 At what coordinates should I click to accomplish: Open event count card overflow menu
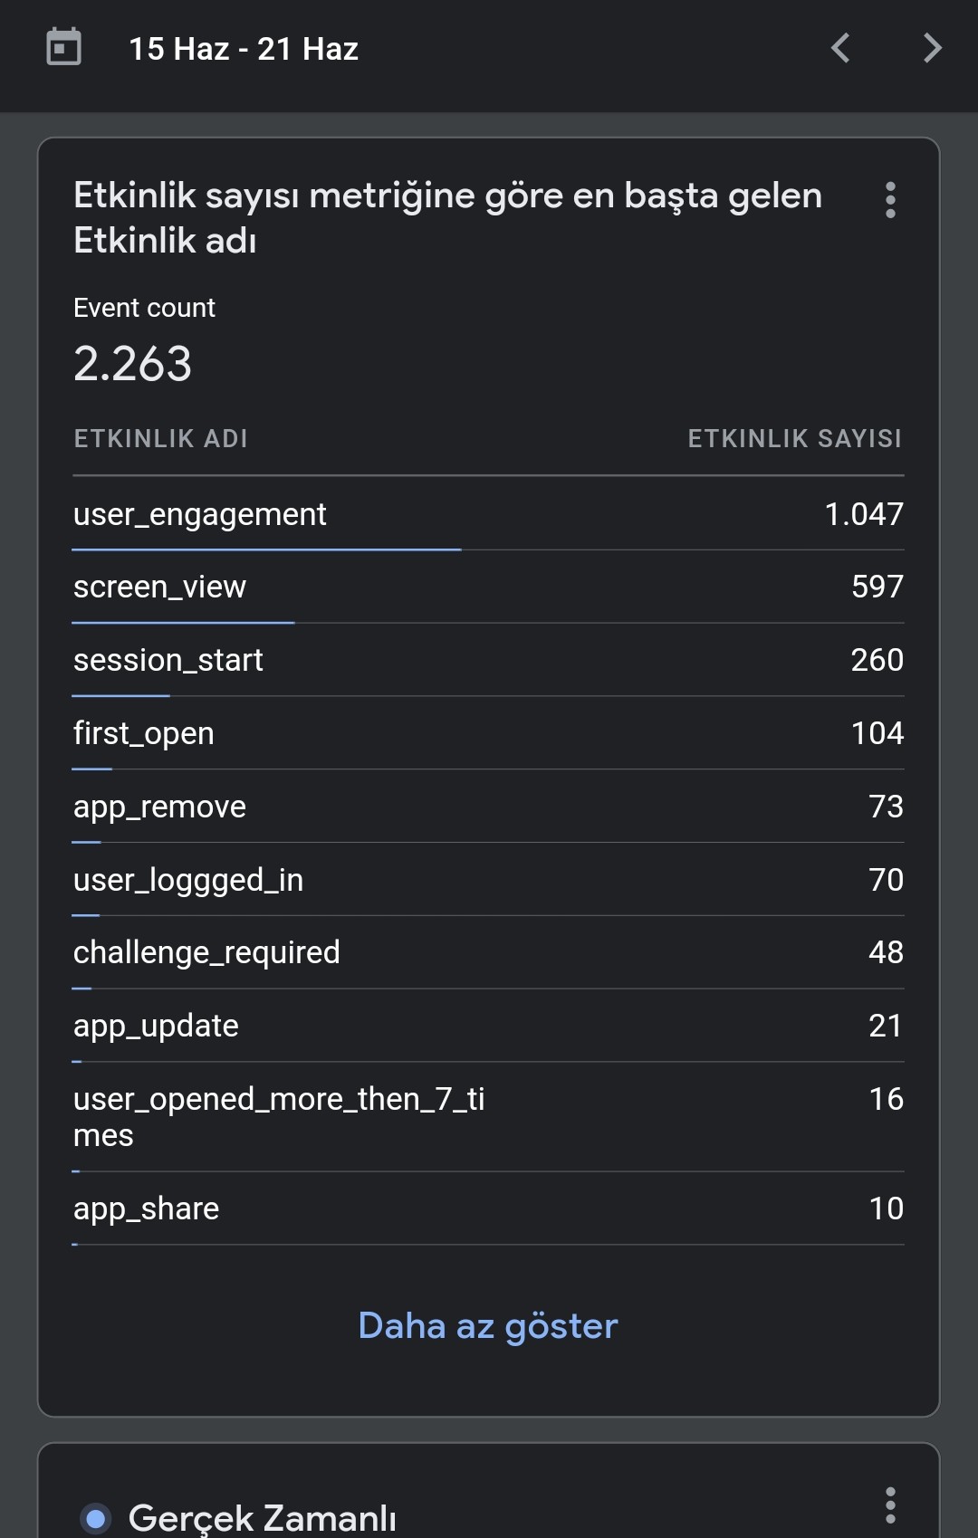890,200
